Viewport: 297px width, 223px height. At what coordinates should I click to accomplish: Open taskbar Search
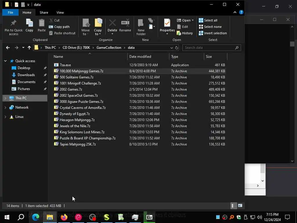click(x=21, y=217)
